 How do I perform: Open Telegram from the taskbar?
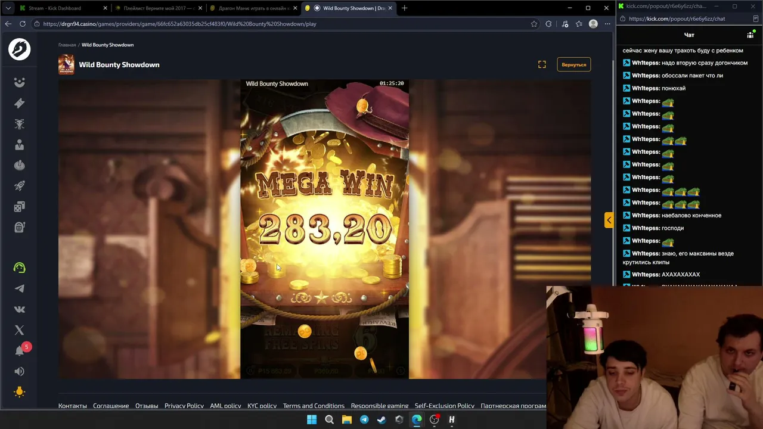point(364,419)
